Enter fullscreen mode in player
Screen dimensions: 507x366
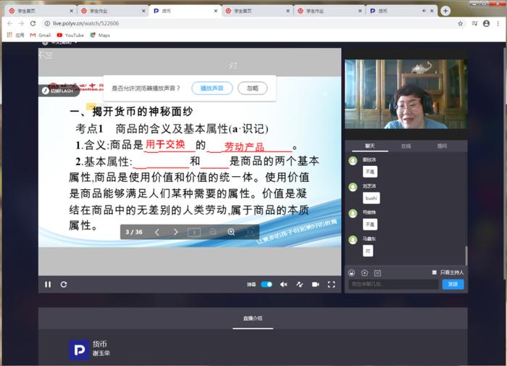(331, 284)
